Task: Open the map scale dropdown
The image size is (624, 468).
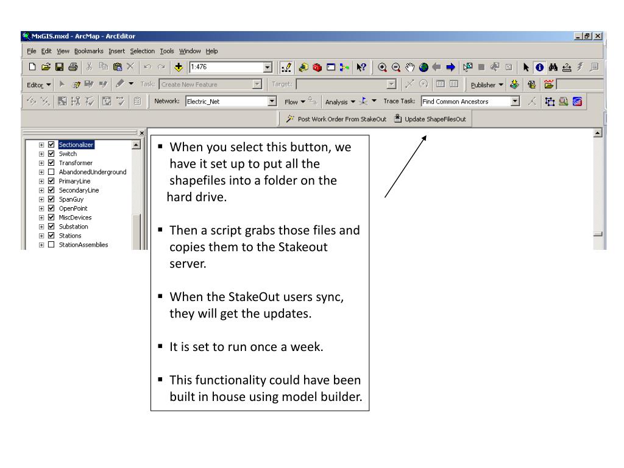Action: tap(268, 67)
